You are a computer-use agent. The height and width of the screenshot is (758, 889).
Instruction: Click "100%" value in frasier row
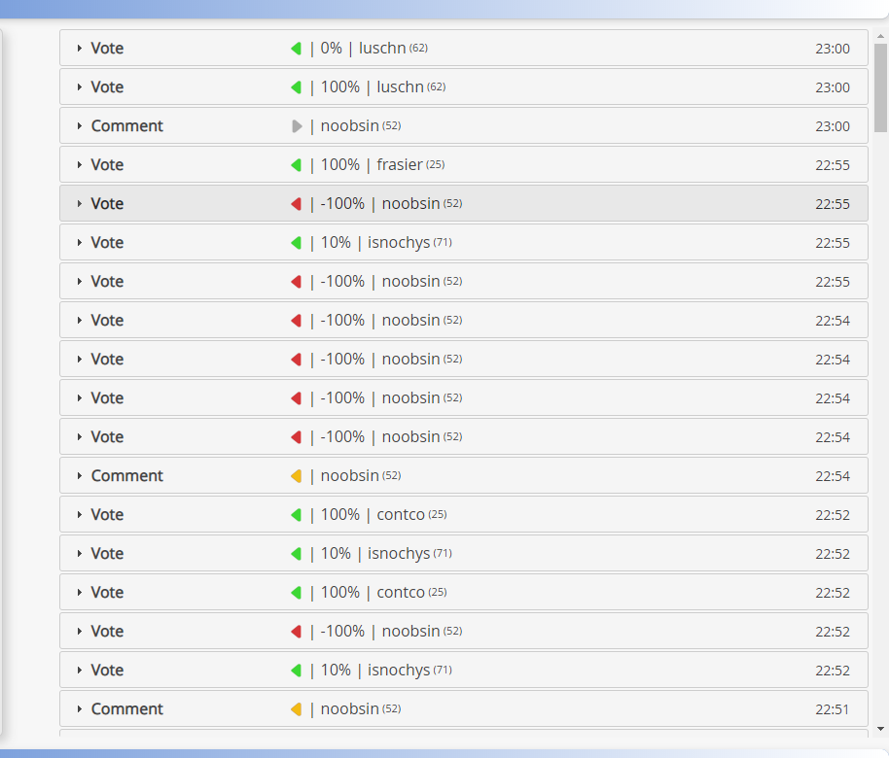click(340, 165)
